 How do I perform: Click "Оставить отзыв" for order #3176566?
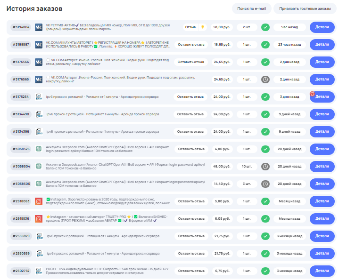[x=190, y=62]
